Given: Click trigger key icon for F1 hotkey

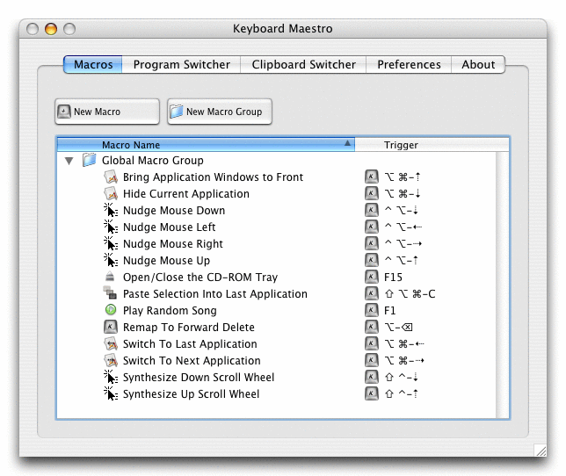Looking at the screenshot, I should (372, 310).
